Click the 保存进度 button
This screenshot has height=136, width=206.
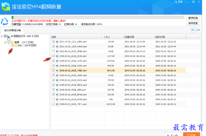click(x=193, y=23)
